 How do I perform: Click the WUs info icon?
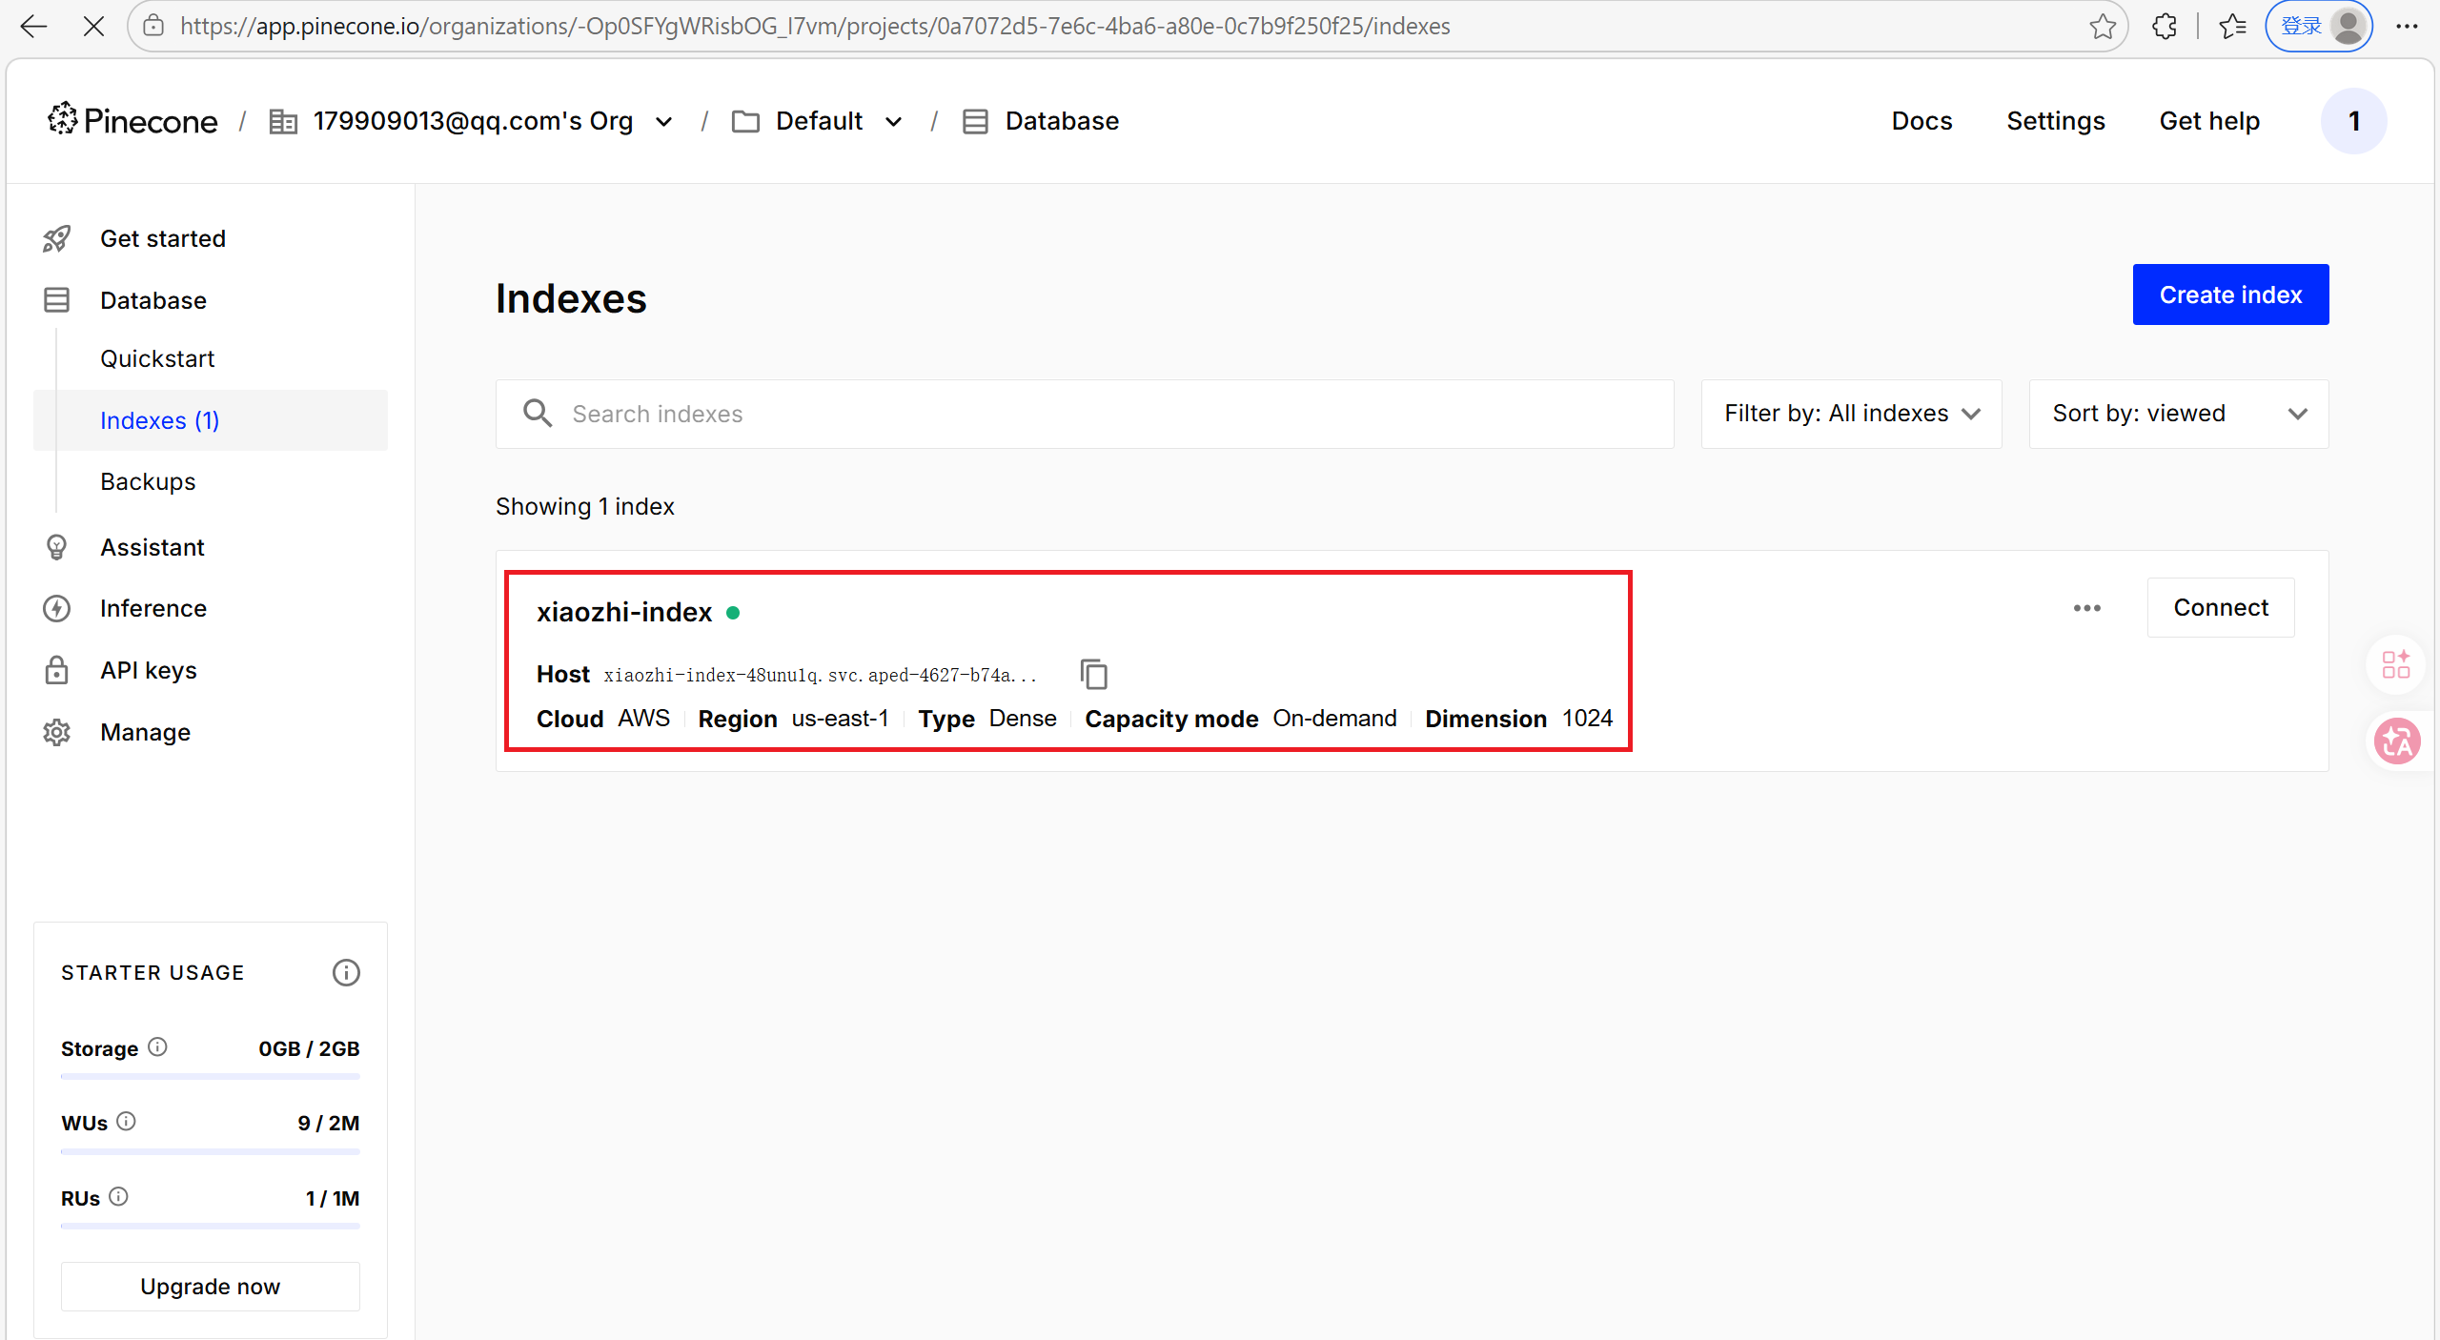coord(126,1121)
